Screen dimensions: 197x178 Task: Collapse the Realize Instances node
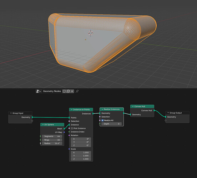pyautogui.click(x=102, y=109)
